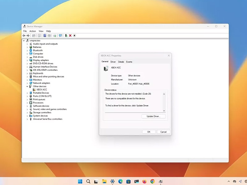Screen dimensions: 247x185
Task: Close the XBOX ACC Properties dialog
Action: click(x=169, y=55)
